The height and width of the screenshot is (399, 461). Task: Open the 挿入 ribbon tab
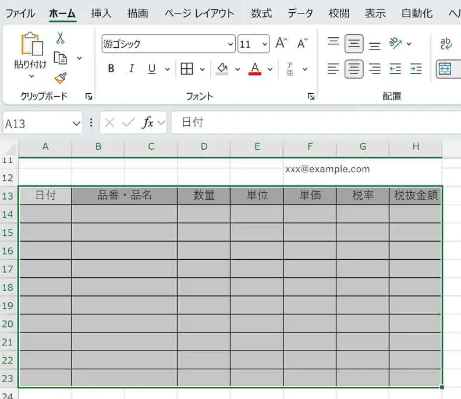tap(101, 13)
